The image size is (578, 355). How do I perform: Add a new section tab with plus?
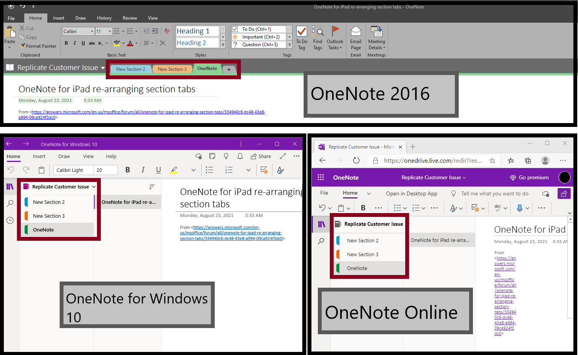click(229, 70)
